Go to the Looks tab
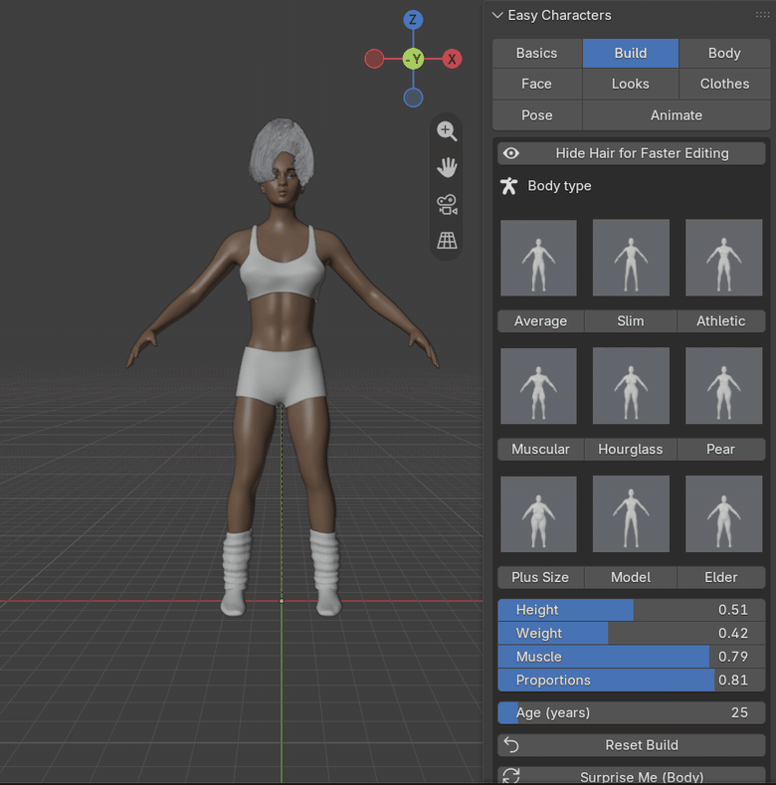 [x=631, y=84]
